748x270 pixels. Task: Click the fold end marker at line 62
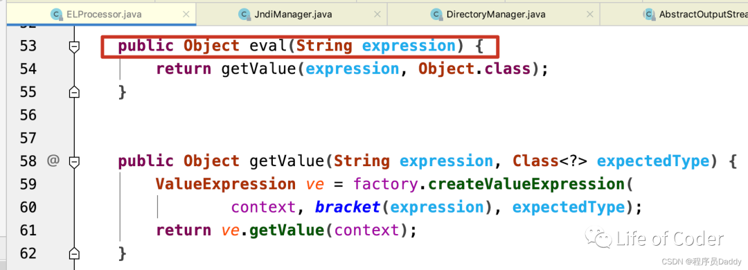click(x=74, y=253)
